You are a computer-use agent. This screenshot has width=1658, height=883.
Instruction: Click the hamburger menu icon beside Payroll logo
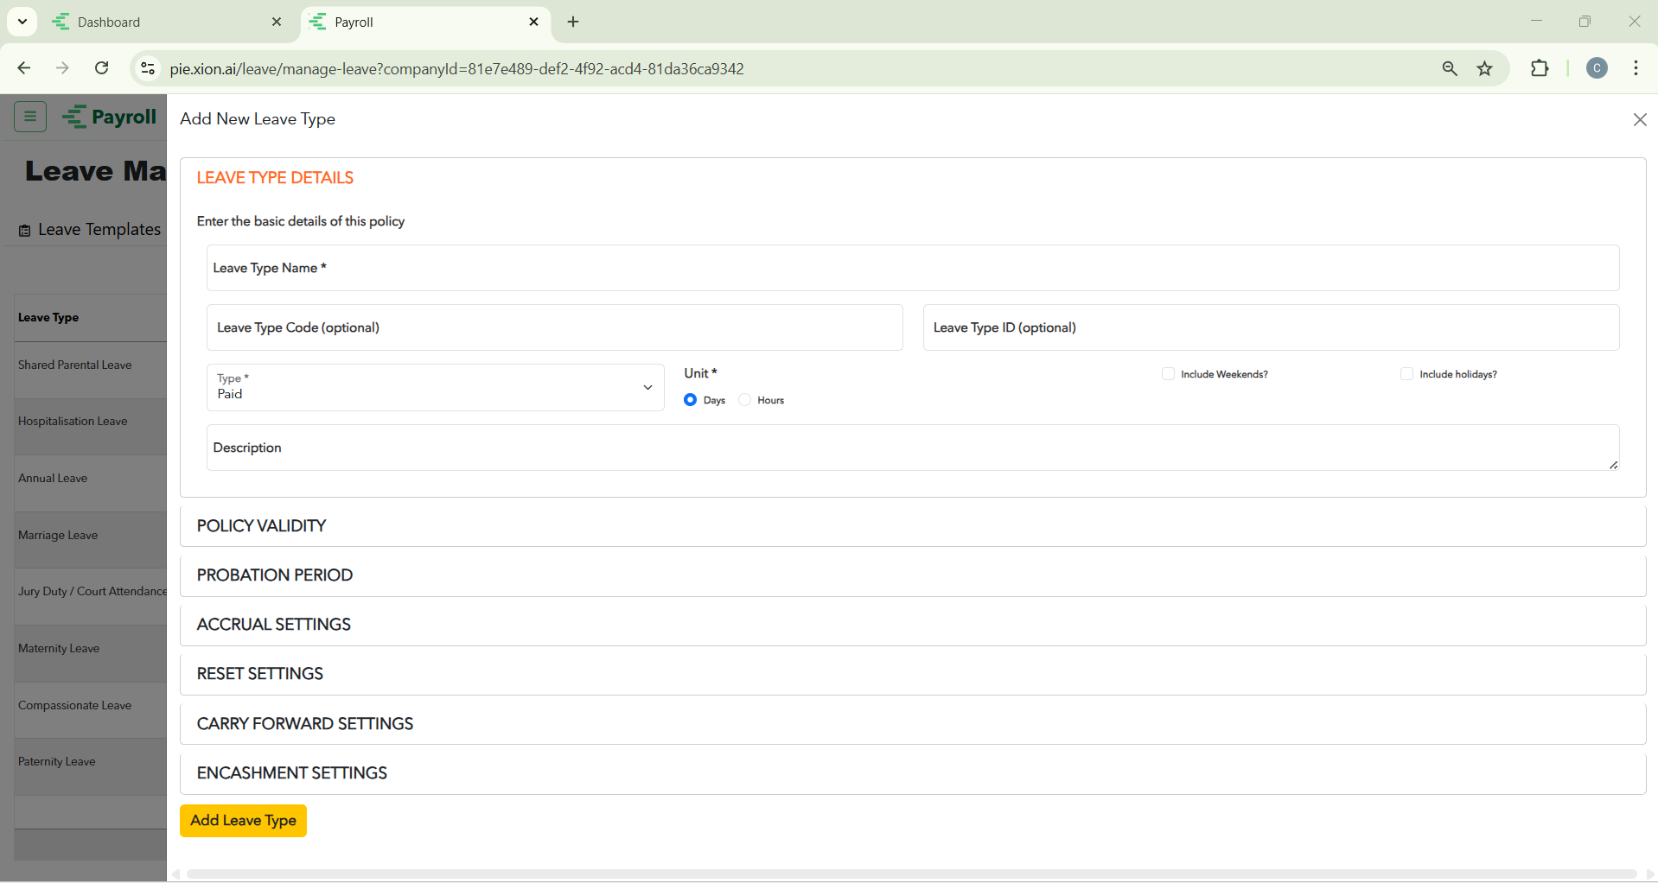click(30, 117)
